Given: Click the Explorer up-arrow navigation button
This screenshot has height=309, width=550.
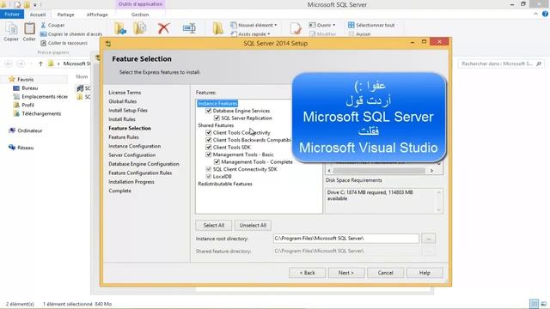Looking at the screenshot, I should coord(40,64).
